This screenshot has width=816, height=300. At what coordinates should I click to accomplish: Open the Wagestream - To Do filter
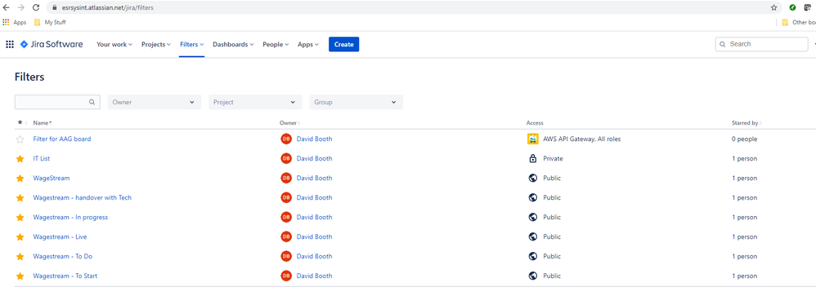coord(63,257)
